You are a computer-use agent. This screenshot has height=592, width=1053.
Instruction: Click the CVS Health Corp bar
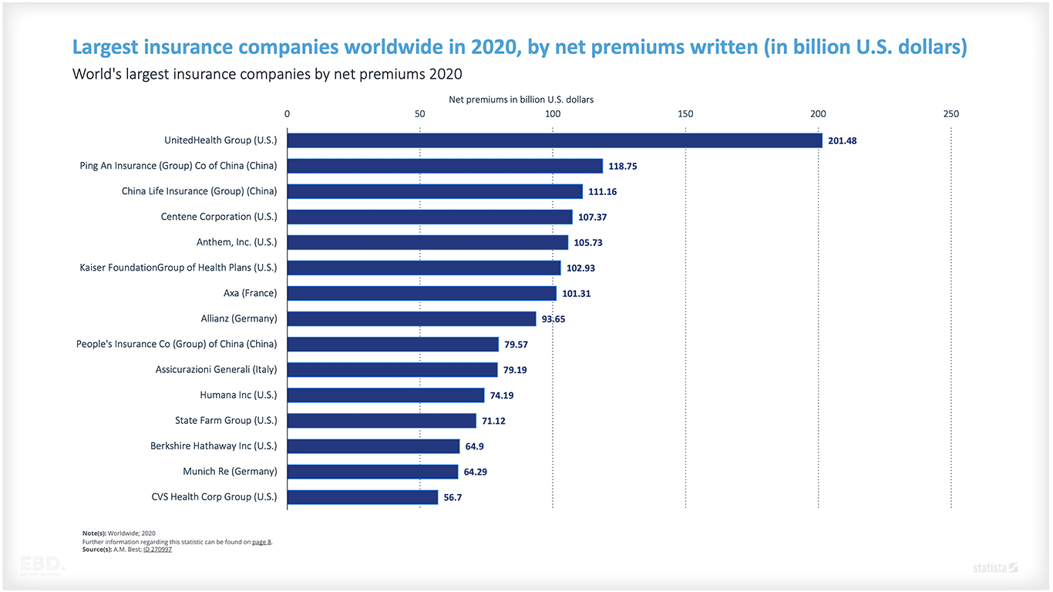pyautogui.click(x=363, y=496)
